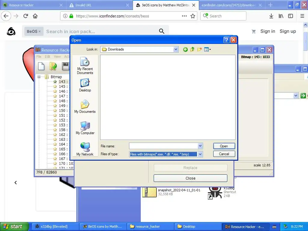Viewport: 308px width, 231px height.
Task: Click the Back arrow icon in Open dialog
Action: 185,49
